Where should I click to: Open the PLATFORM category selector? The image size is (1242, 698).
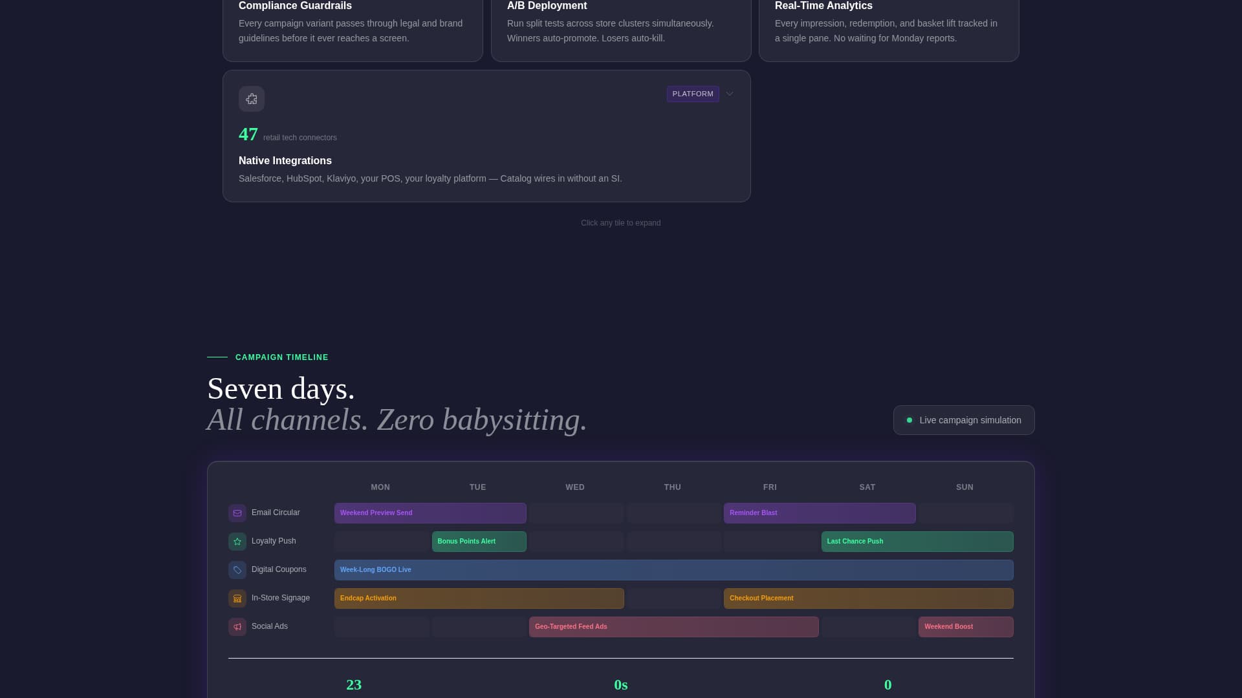pos(693,94)
